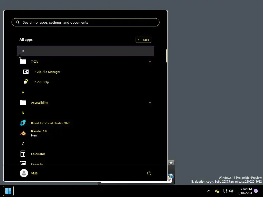The image size is (263, 197).
Task: Jump via the C letter header
Action: click(x=23, y=144)
